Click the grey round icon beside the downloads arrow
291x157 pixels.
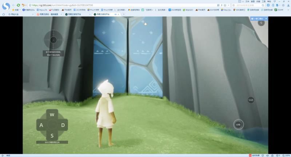283,5
